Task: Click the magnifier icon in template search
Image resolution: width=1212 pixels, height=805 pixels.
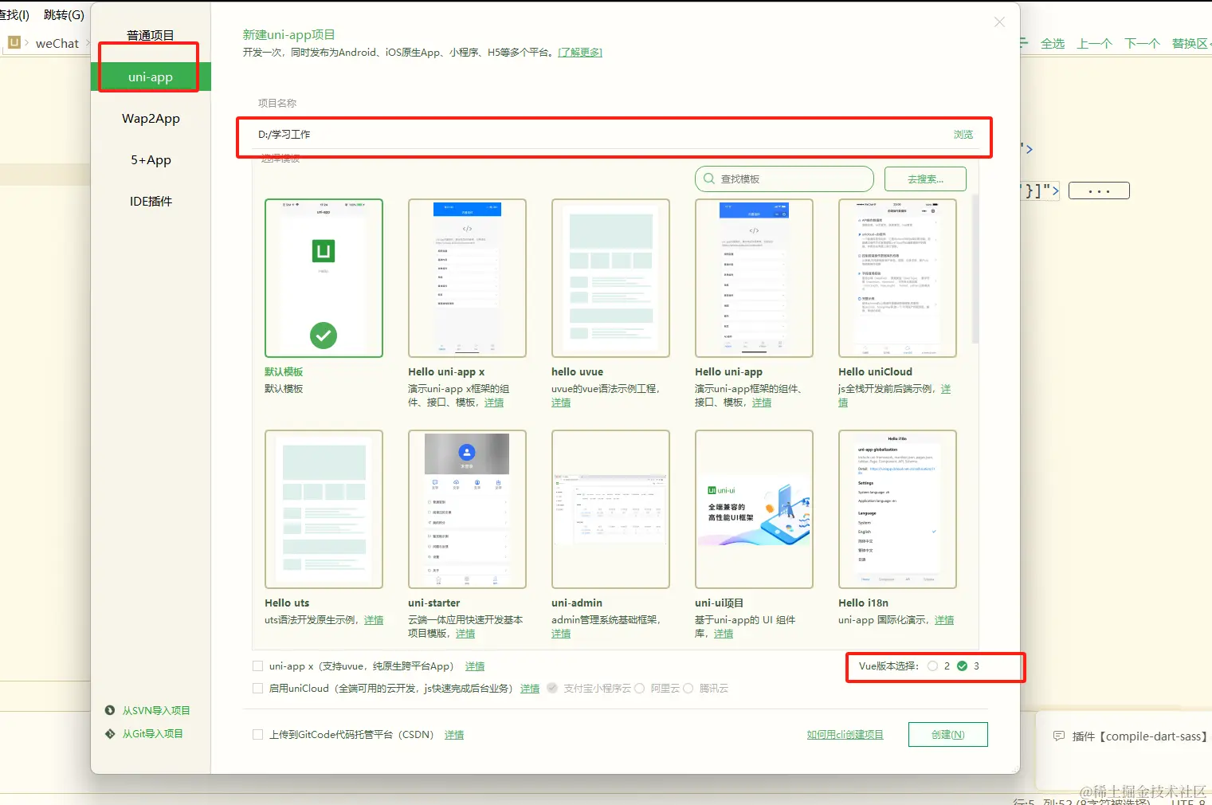Action: (709, 179)
